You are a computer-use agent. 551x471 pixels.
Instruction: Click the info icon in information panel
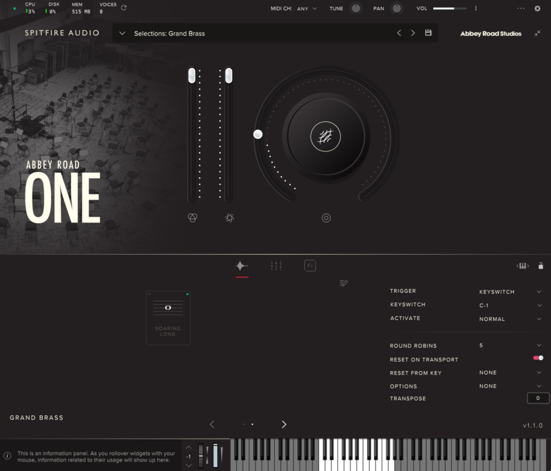point(7,457)
